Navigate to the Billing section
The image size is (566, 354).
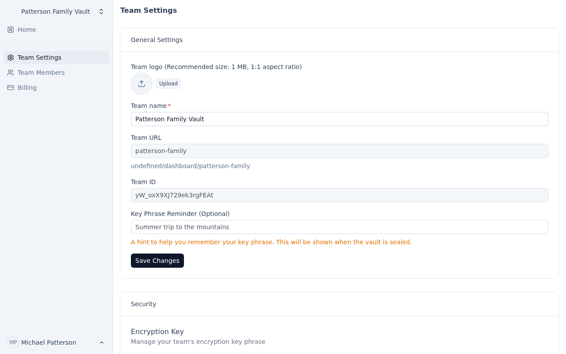27,88
